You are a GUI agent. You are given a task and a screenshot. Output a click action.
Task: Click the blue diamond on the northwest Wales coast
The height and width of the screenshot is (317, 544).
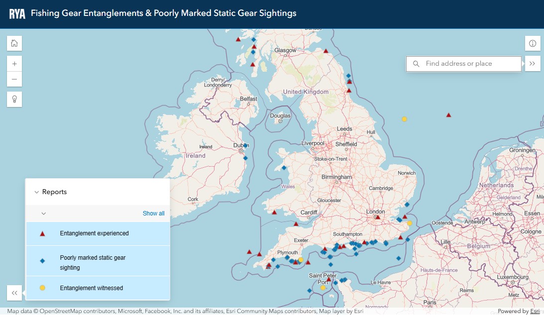coord(284,168)
